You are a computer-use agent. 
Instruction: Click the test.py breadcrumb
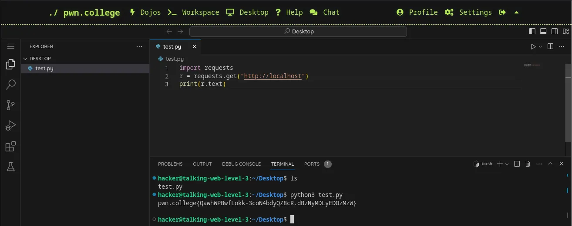175,59
